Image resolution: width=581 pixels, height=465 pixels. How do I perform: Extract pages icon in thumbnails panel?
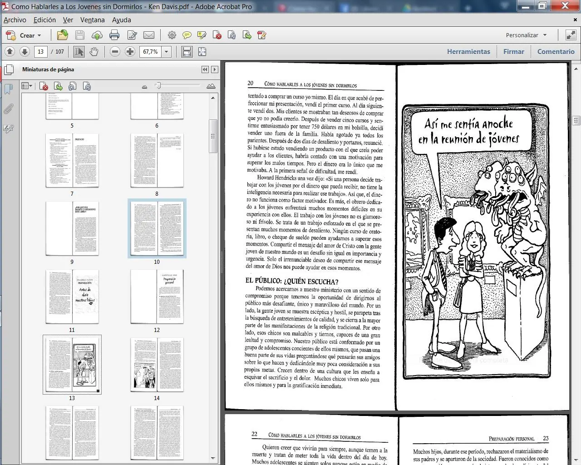[58, 86]
